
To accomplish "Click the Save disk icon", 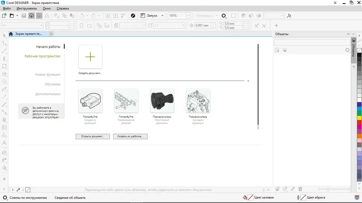I will [x=24, y=16].
